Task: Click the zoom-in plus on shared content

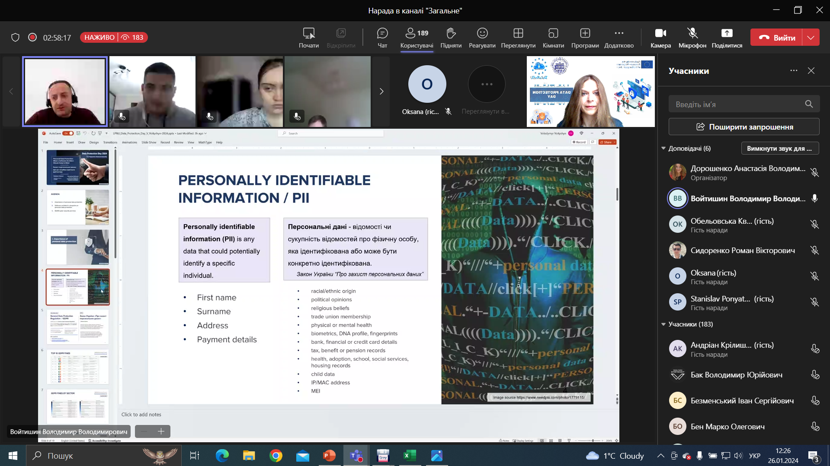Action: tap(161, 431)
